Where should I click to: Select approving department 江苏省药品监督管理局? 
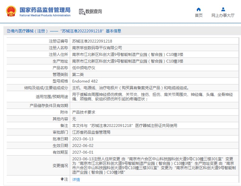click(91, 132)
